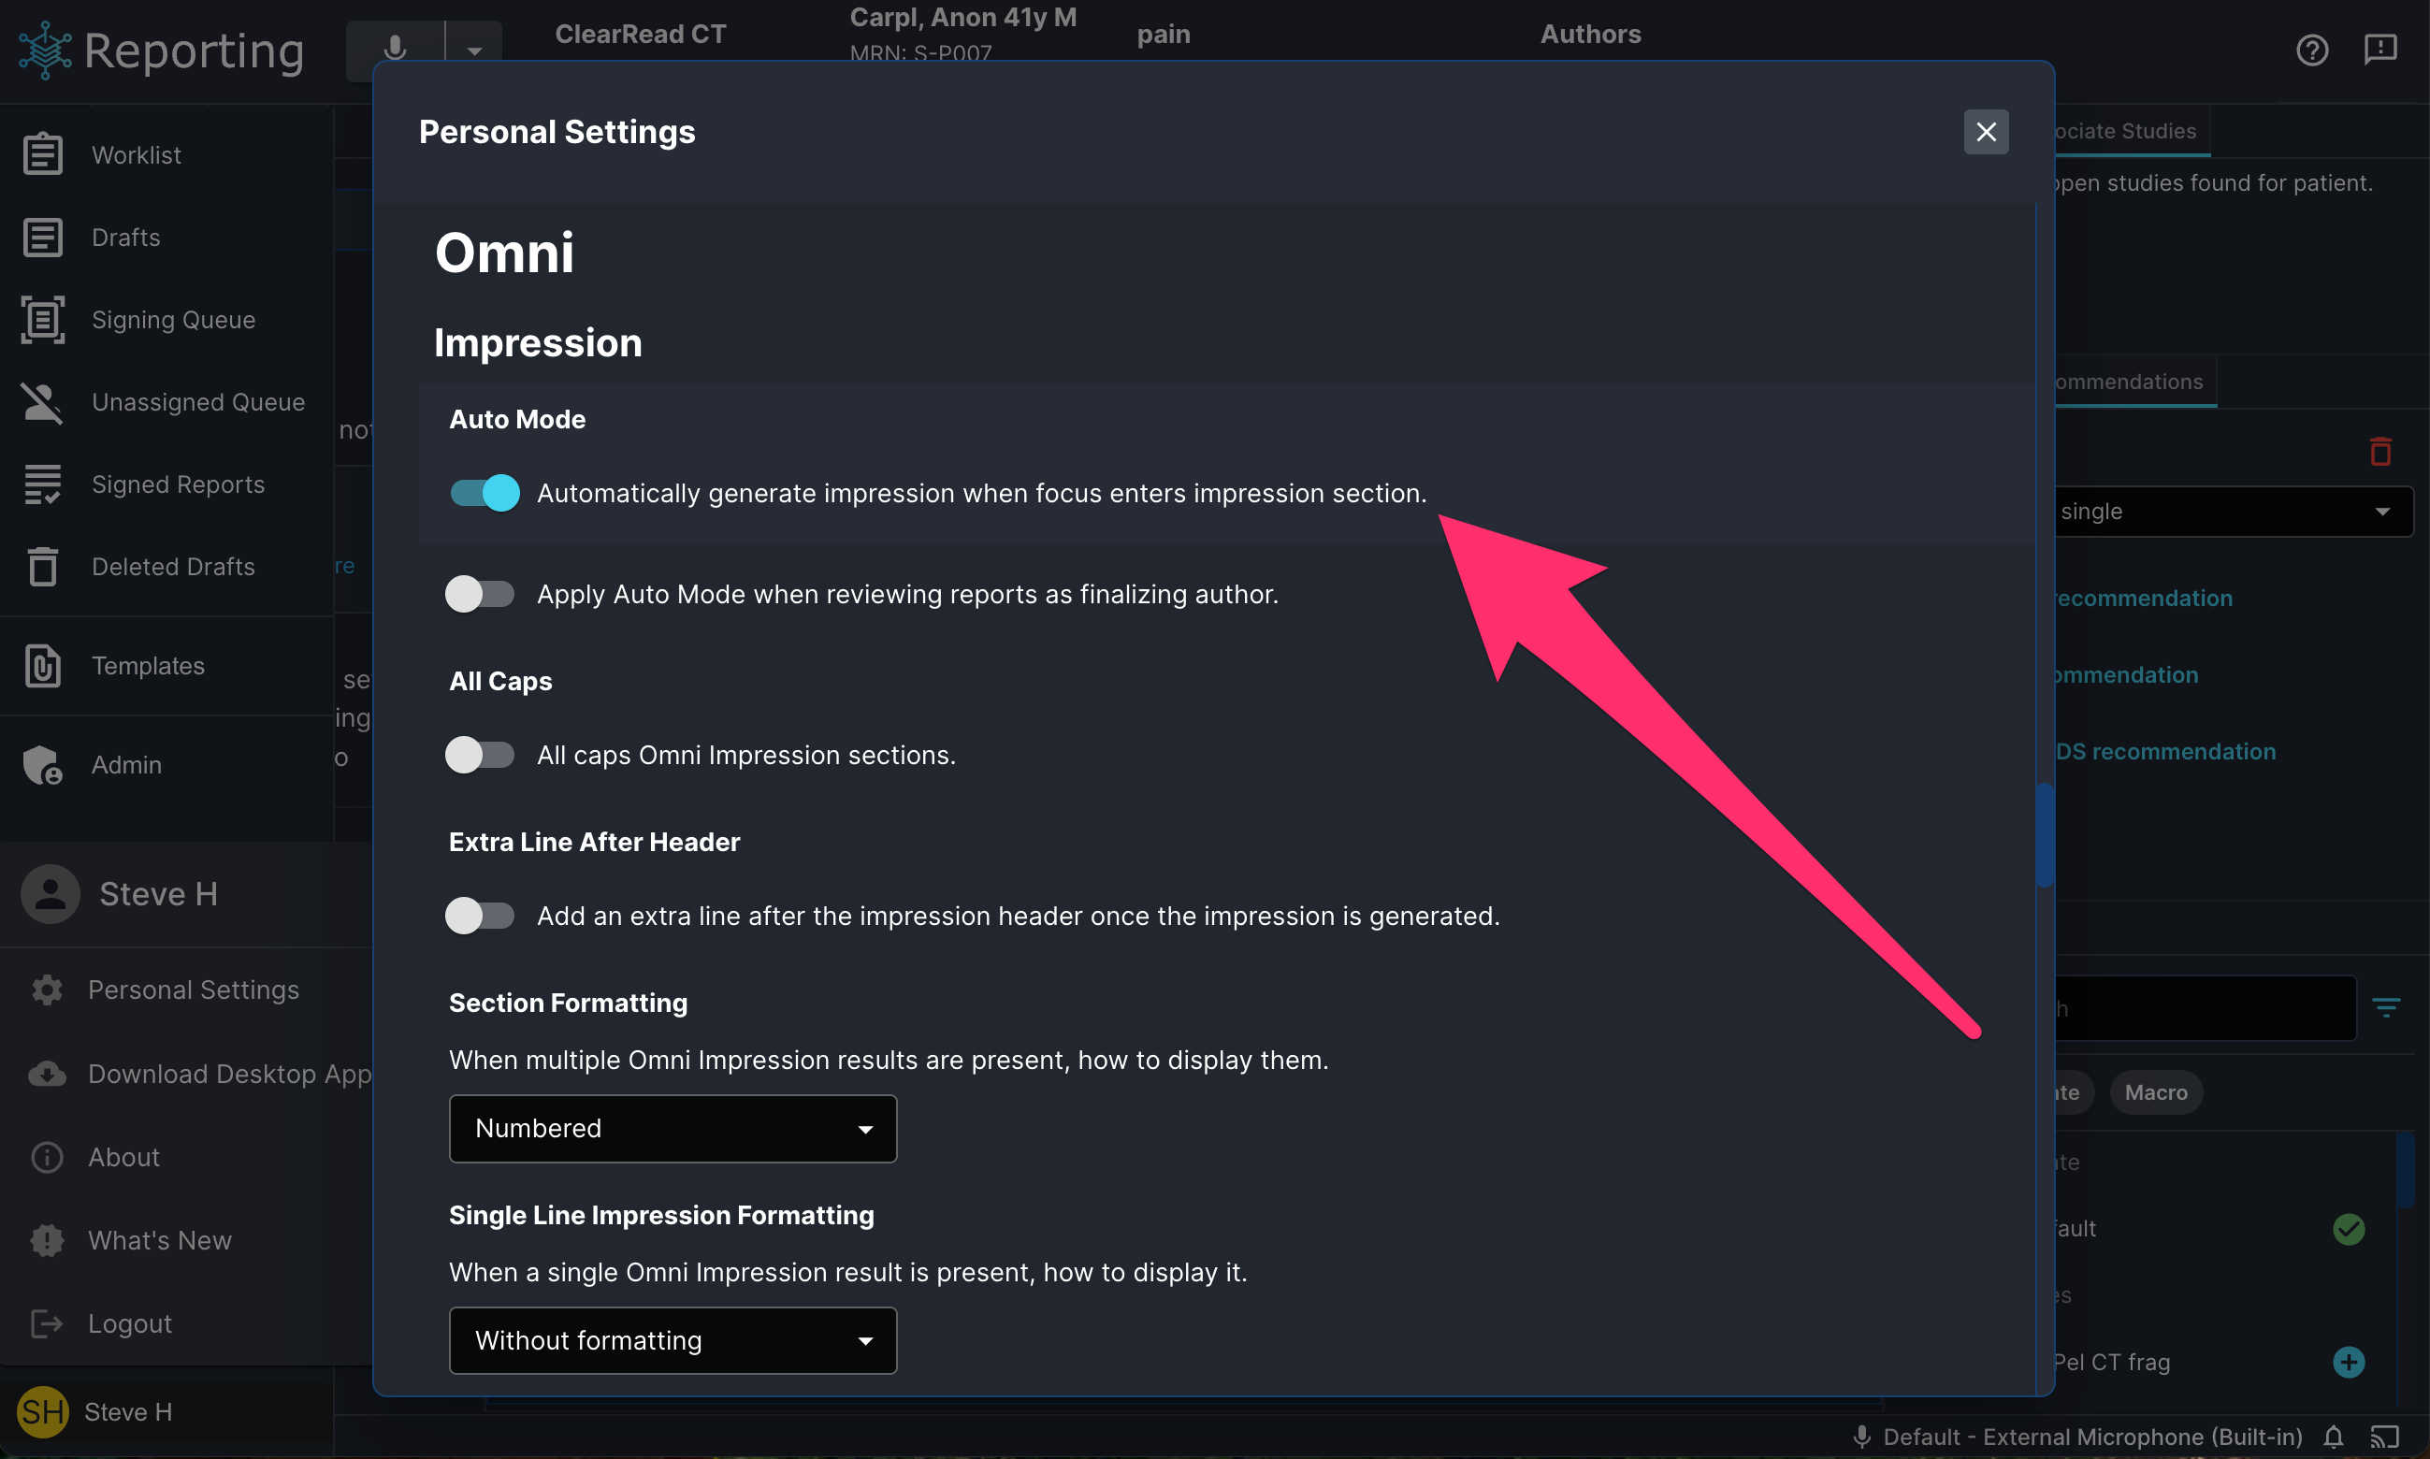Select the Templates menu item

tap(148, 666)
